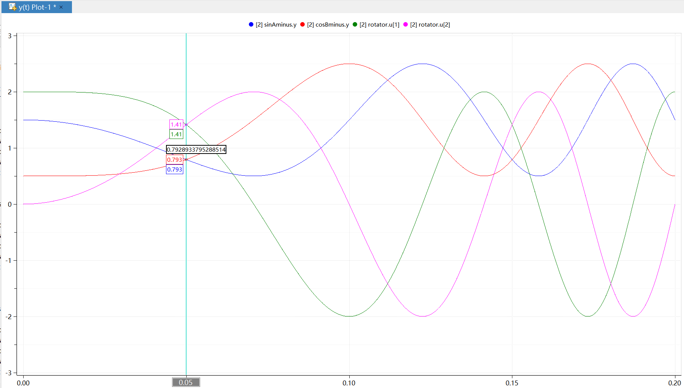Image resolution: width=684 pixels, height=388 pixels.
Task: Select the green 1.41 value label
Action: point(176,134)
